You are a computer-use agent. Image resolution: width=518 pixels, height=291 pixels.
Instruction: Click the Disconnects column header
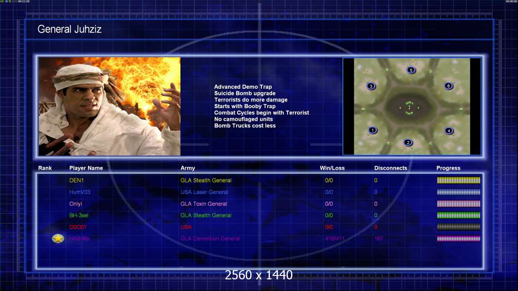pyautogui.click(x=391, y=168)
